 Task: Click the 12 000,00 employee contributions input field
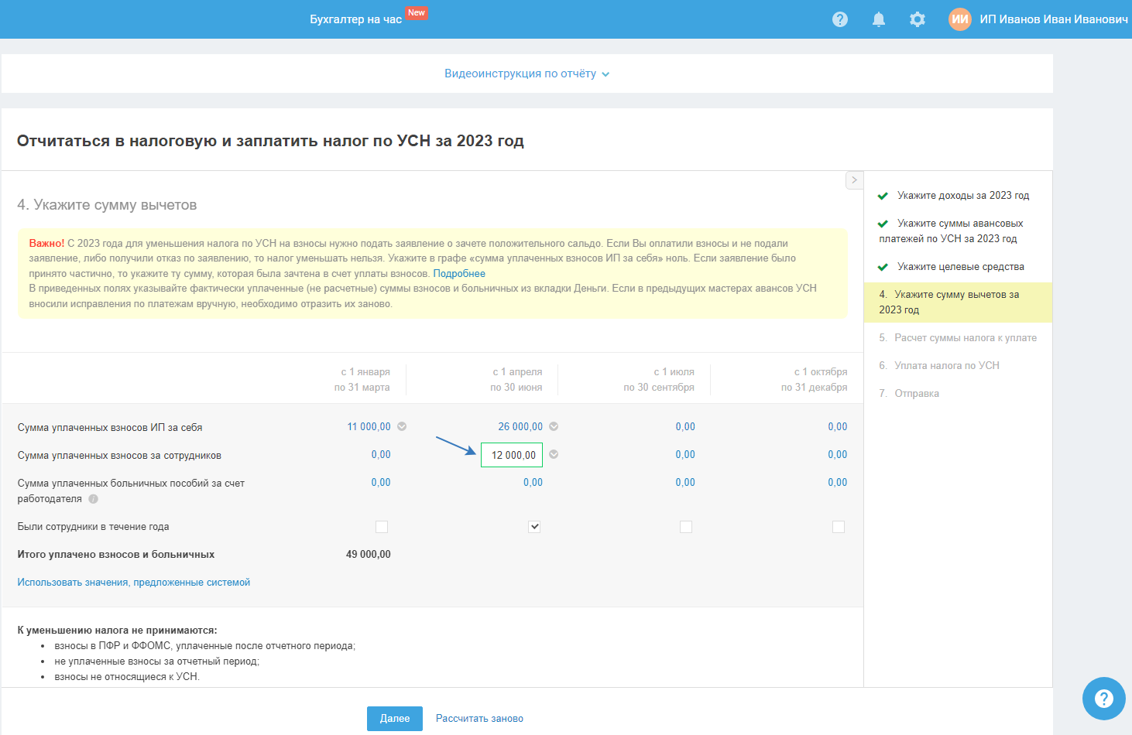tap(512, 455)
